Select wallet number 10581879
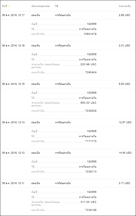The height and width of the screenshot is (216, 136). (x=90, y=34)
